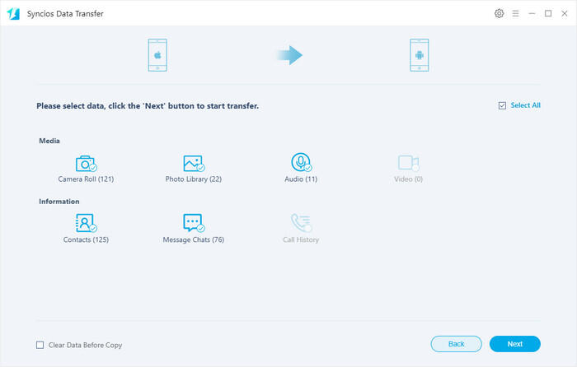This screenshot has height=367, width=577.
Task: Open the hamburger menu in title bar
Action: point(515,14)
